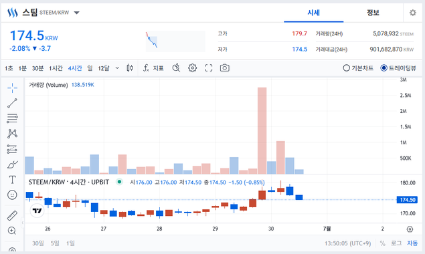Click the 901,682,870 KRW trade amount
425x254 pixels.
click(x=392, y=49)
